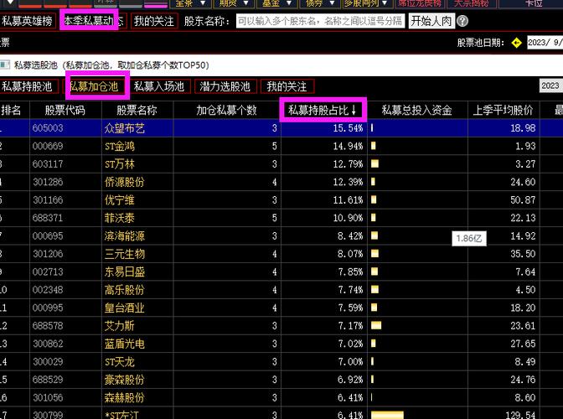
Task: Click stock code 605003
Action: click(x=48, y=128)
